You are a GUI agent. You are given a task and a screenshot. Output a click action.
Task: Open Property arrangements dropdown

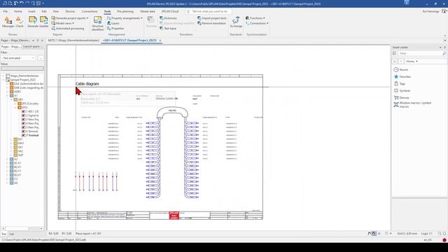point(125,18)
